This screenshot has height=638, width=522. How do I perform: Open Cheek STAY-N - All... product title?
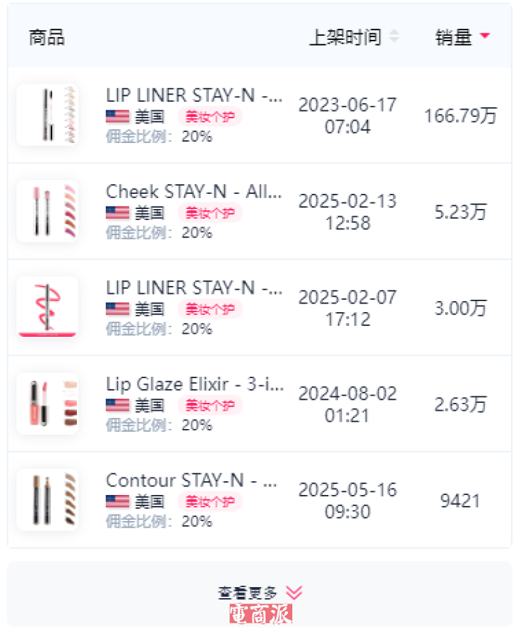194,191
